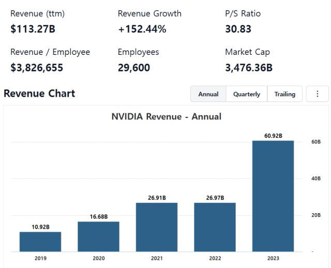The image size is (331, 268).
Task: Click the P/S Ratio label
Action: click(243, 13)
